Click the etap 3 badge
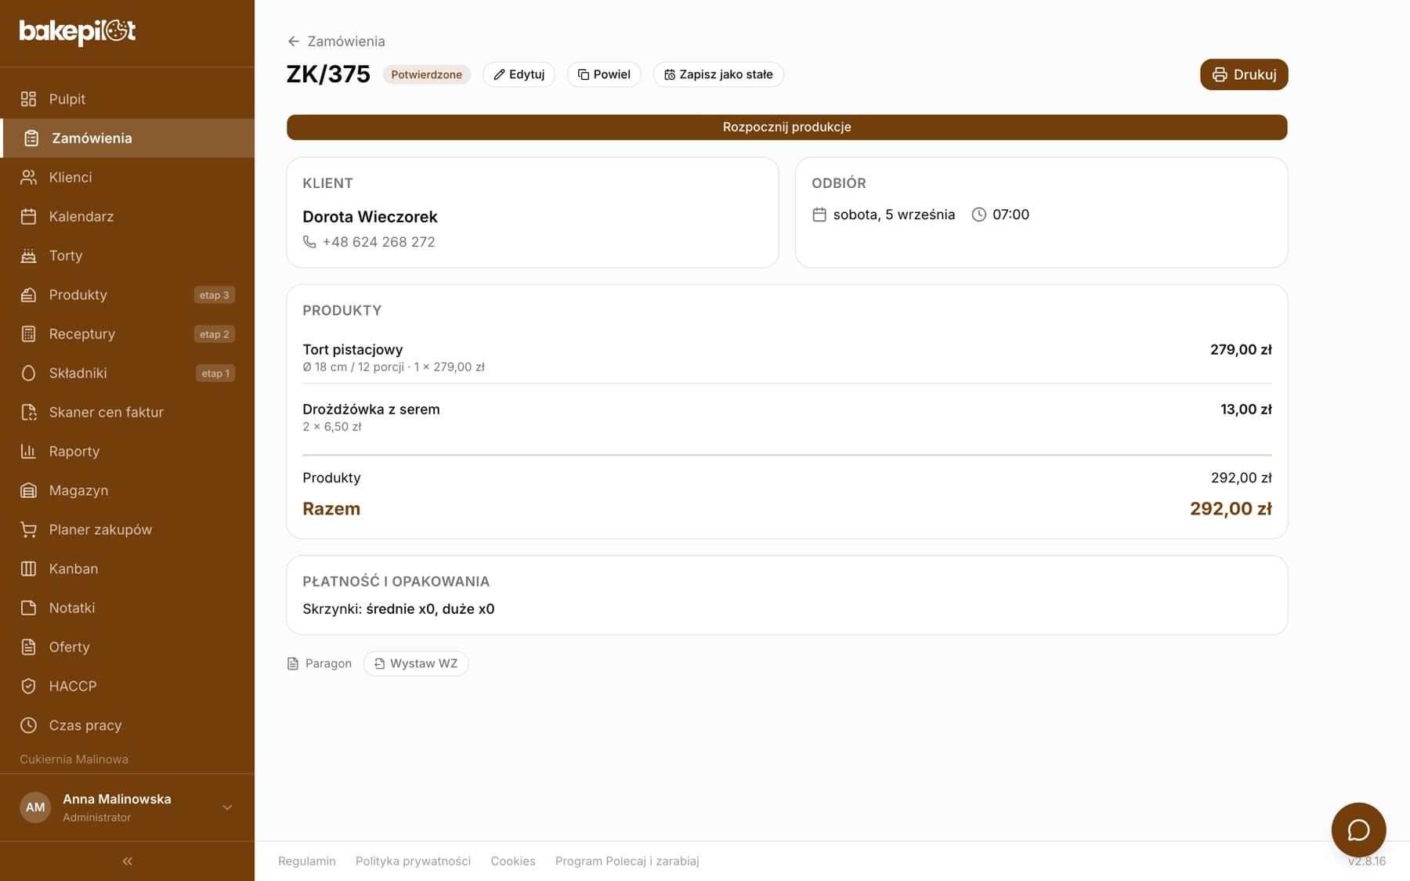Screen dimensions: 1410x881 214,295
